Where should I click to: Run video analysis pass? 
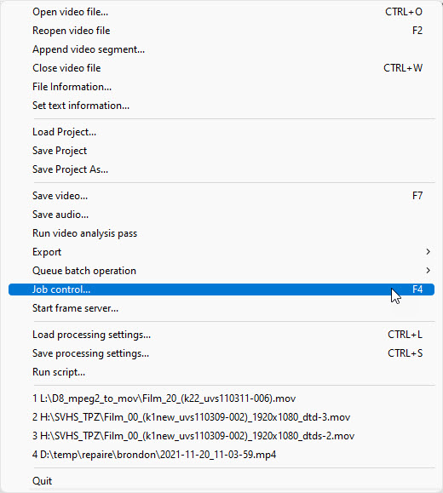[x=221, y=233]
